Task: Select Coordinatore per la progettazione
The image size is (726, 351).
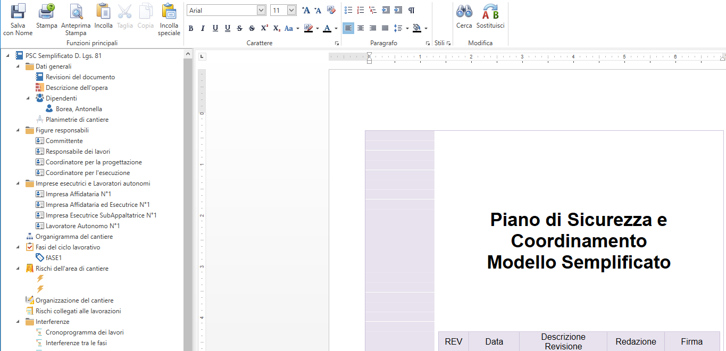Action: (x=94, y=162)
